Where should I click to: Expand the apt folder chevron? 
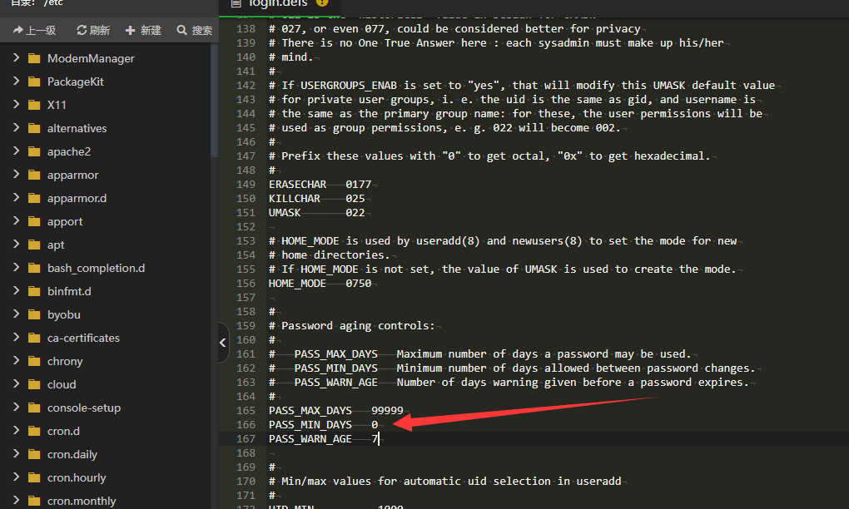click(16, 245)
